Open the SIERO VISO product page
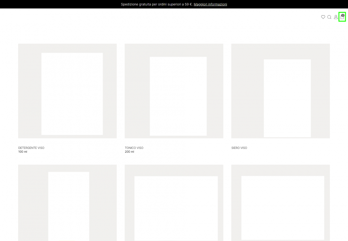The width and height of the screenshot is (348, 241). click(239, 147)
